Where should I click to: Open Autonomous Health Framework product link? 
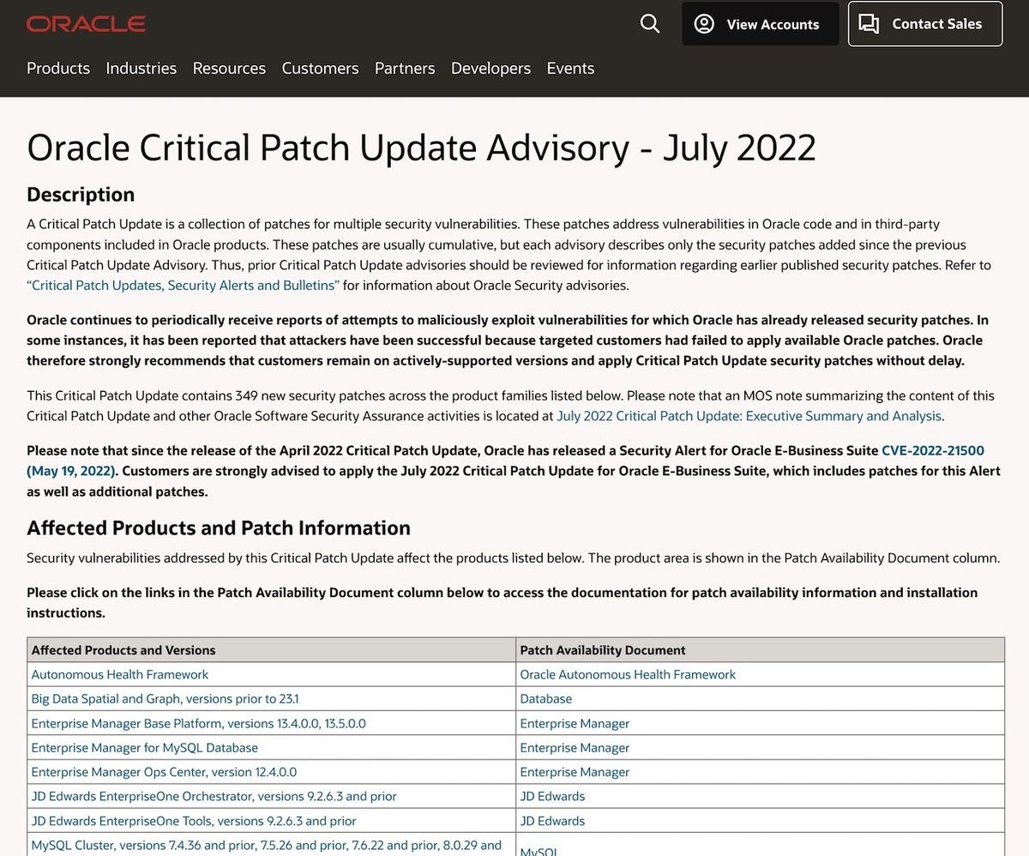[x=120, y=675]
